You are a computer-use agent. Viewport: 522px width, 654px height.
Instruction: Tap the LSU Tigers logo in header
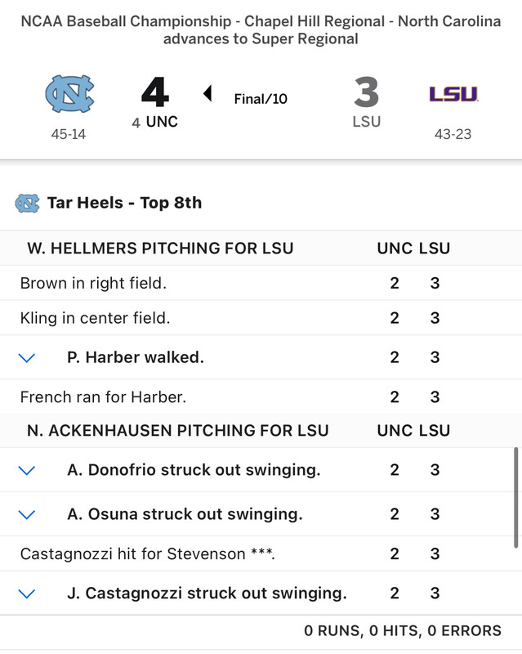point(453,94)
